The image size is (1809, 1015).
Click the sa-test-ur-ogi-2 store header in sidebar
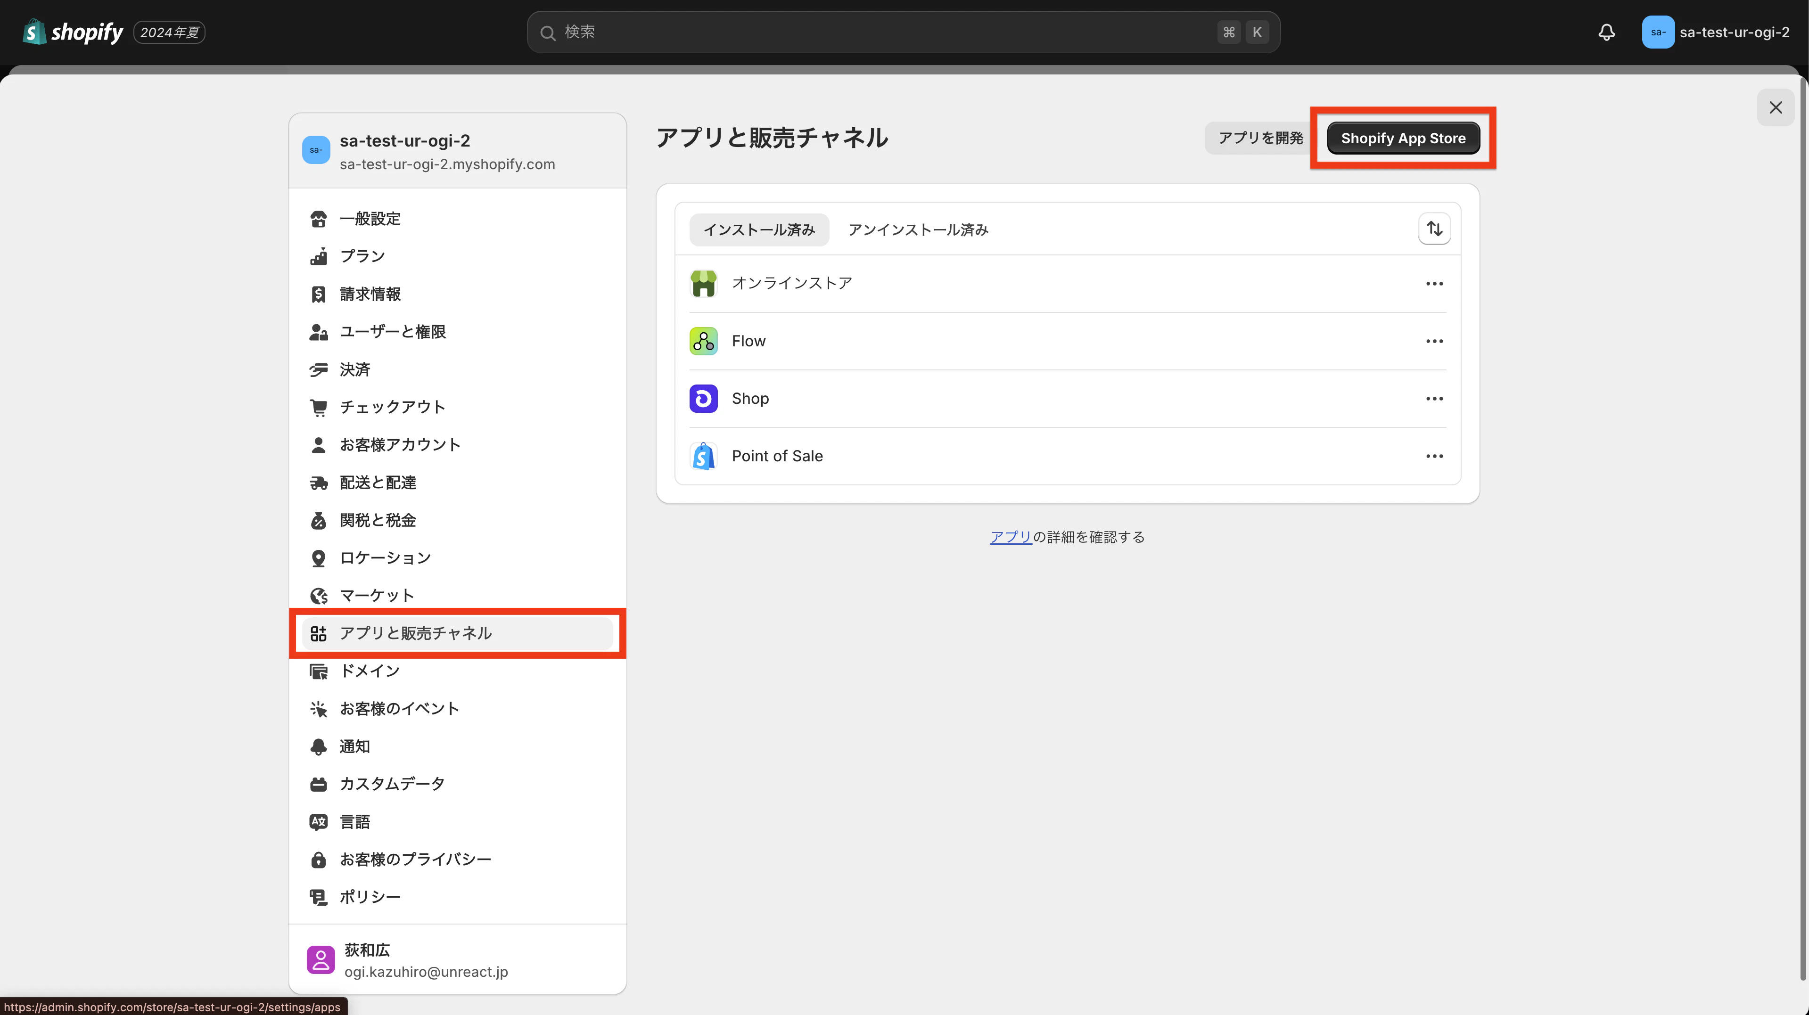(457, 151)
